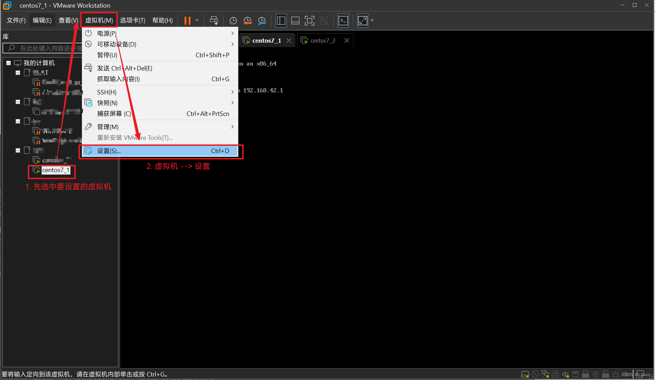Open the 查看(V) menu
Viewport: 656px width, 380px height.
click(x=68, y=20)
